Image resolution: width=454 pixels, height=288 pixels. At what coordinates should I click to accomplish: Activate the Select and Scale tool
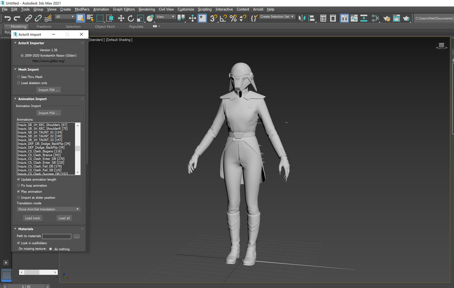(140, 18)
